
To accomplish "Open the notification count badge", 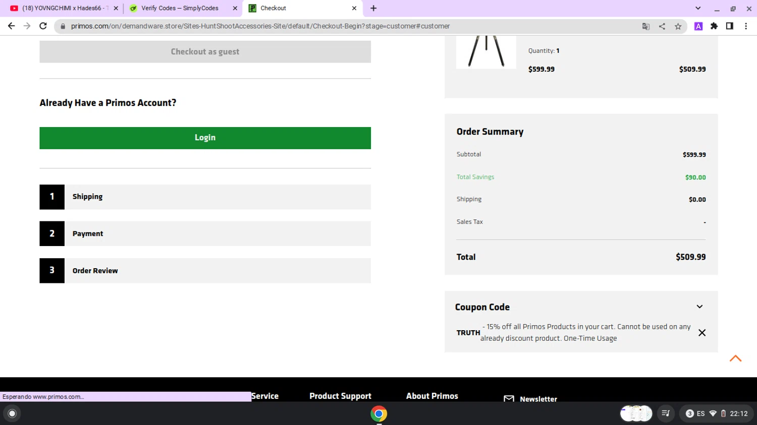I will coord(690,414).
